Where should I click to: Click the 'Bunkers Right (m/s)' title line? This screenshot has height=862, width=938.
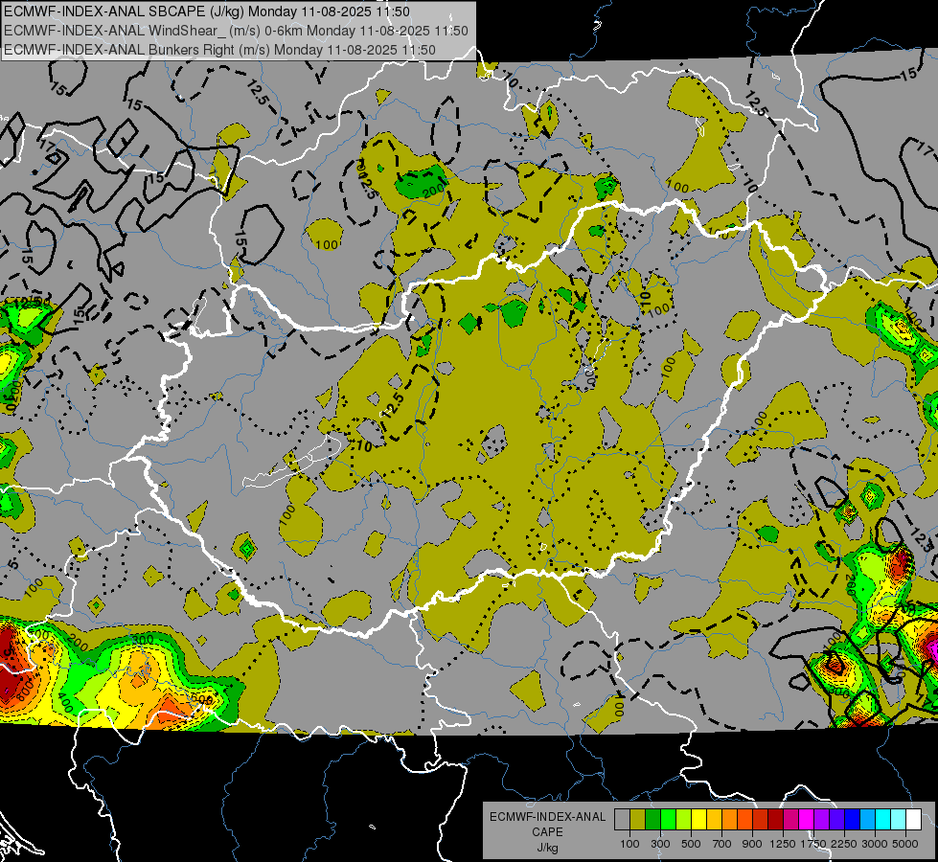coord(219,50)
